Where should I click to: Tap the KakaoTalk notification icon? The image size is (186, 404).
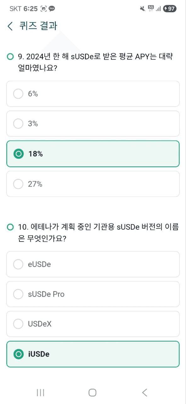(52, 9)
